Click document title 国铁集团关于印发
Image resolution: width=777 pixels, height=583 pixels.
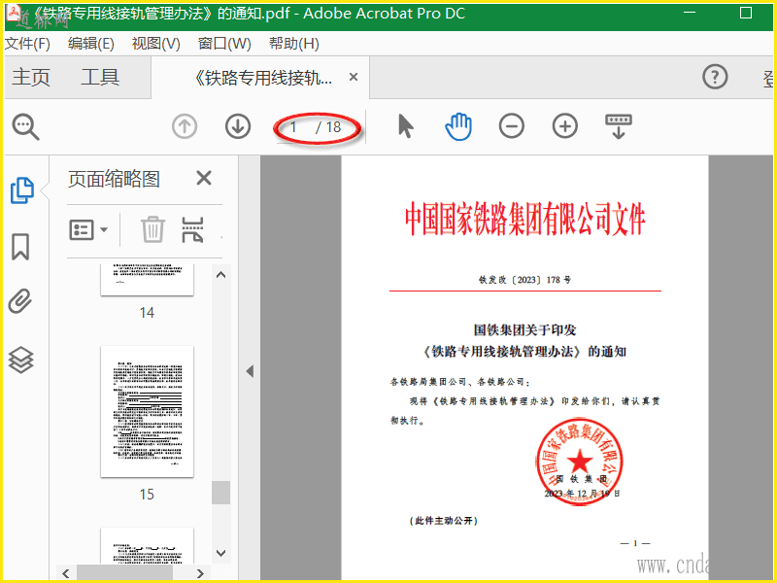tap(524, 330)
